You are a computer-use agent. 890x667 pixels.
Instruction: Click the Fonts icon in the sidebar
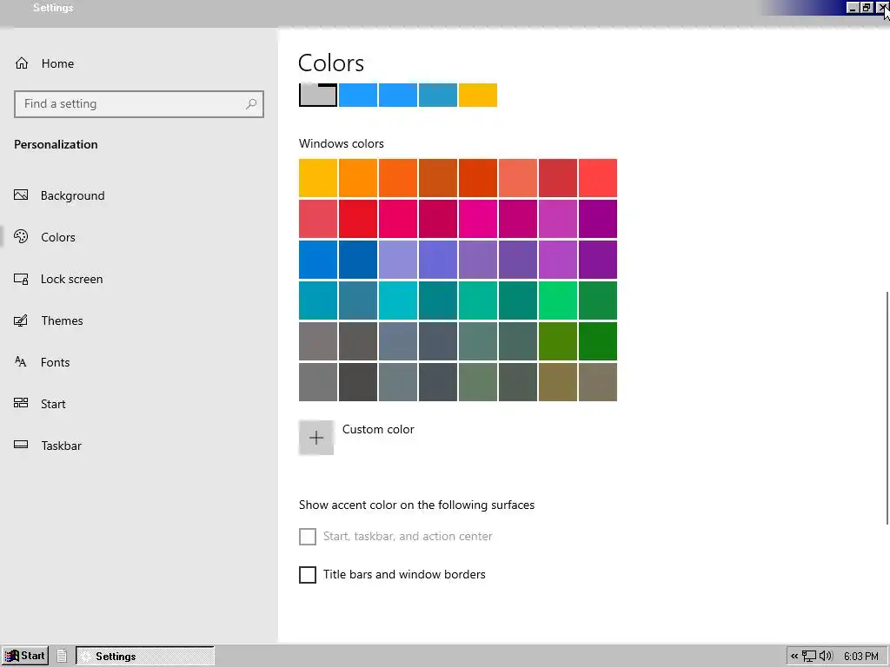22,362
